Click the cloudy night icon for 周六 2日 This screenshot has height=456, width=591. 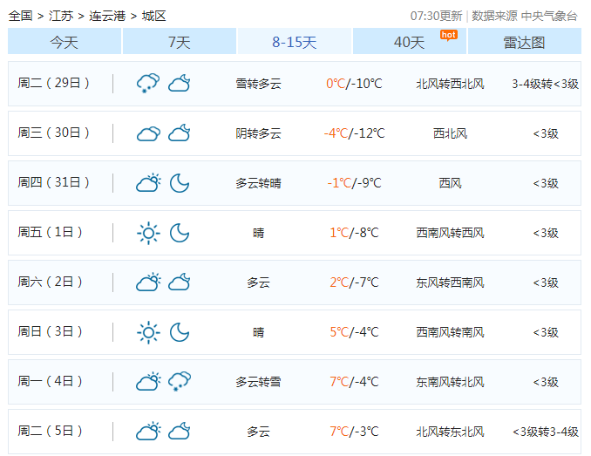[x=180, y=282]
